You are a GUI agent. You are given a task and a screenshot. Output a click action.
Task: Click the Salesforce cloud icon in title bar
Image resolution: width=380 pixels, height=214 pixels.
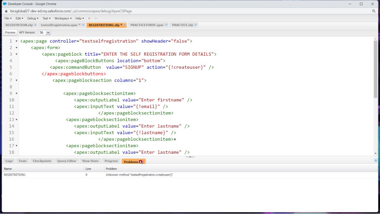(x=4, y=4)
